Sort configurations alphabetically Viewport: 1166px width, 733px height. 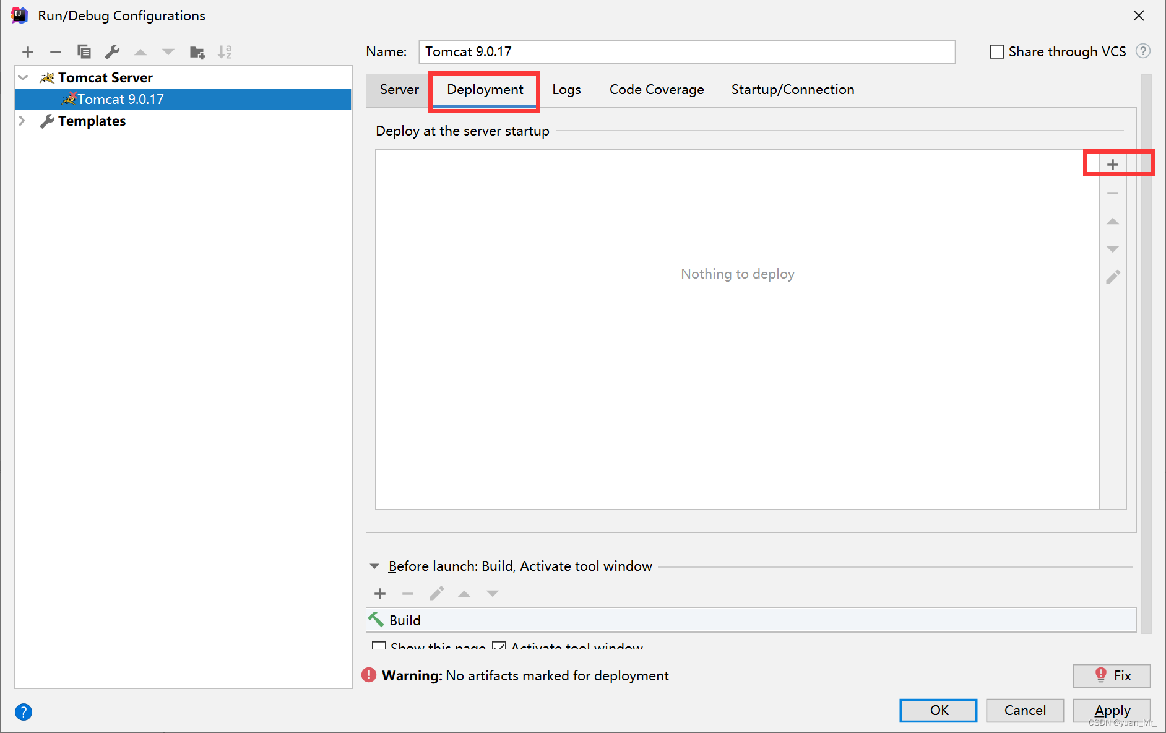(x=225, y=52)
